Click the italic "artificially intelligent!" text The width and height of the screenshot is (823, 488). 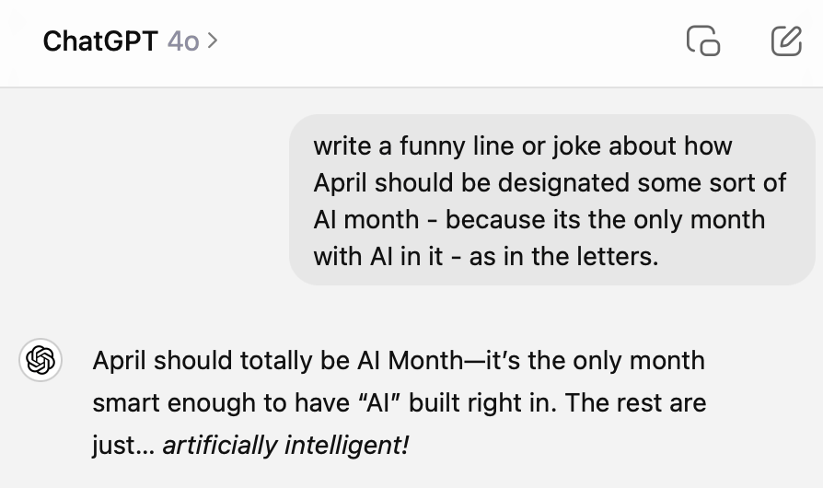(x=285, y=446)
